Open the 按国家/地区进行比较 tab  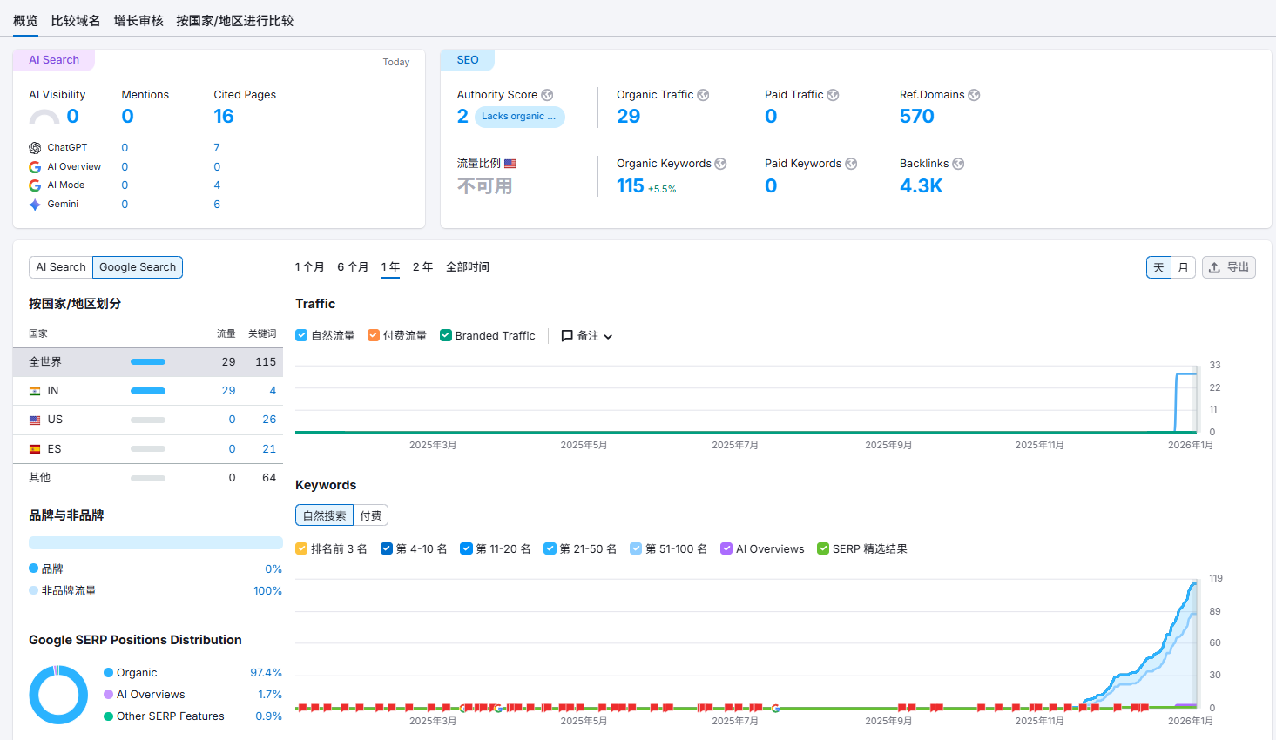point(234,20)
